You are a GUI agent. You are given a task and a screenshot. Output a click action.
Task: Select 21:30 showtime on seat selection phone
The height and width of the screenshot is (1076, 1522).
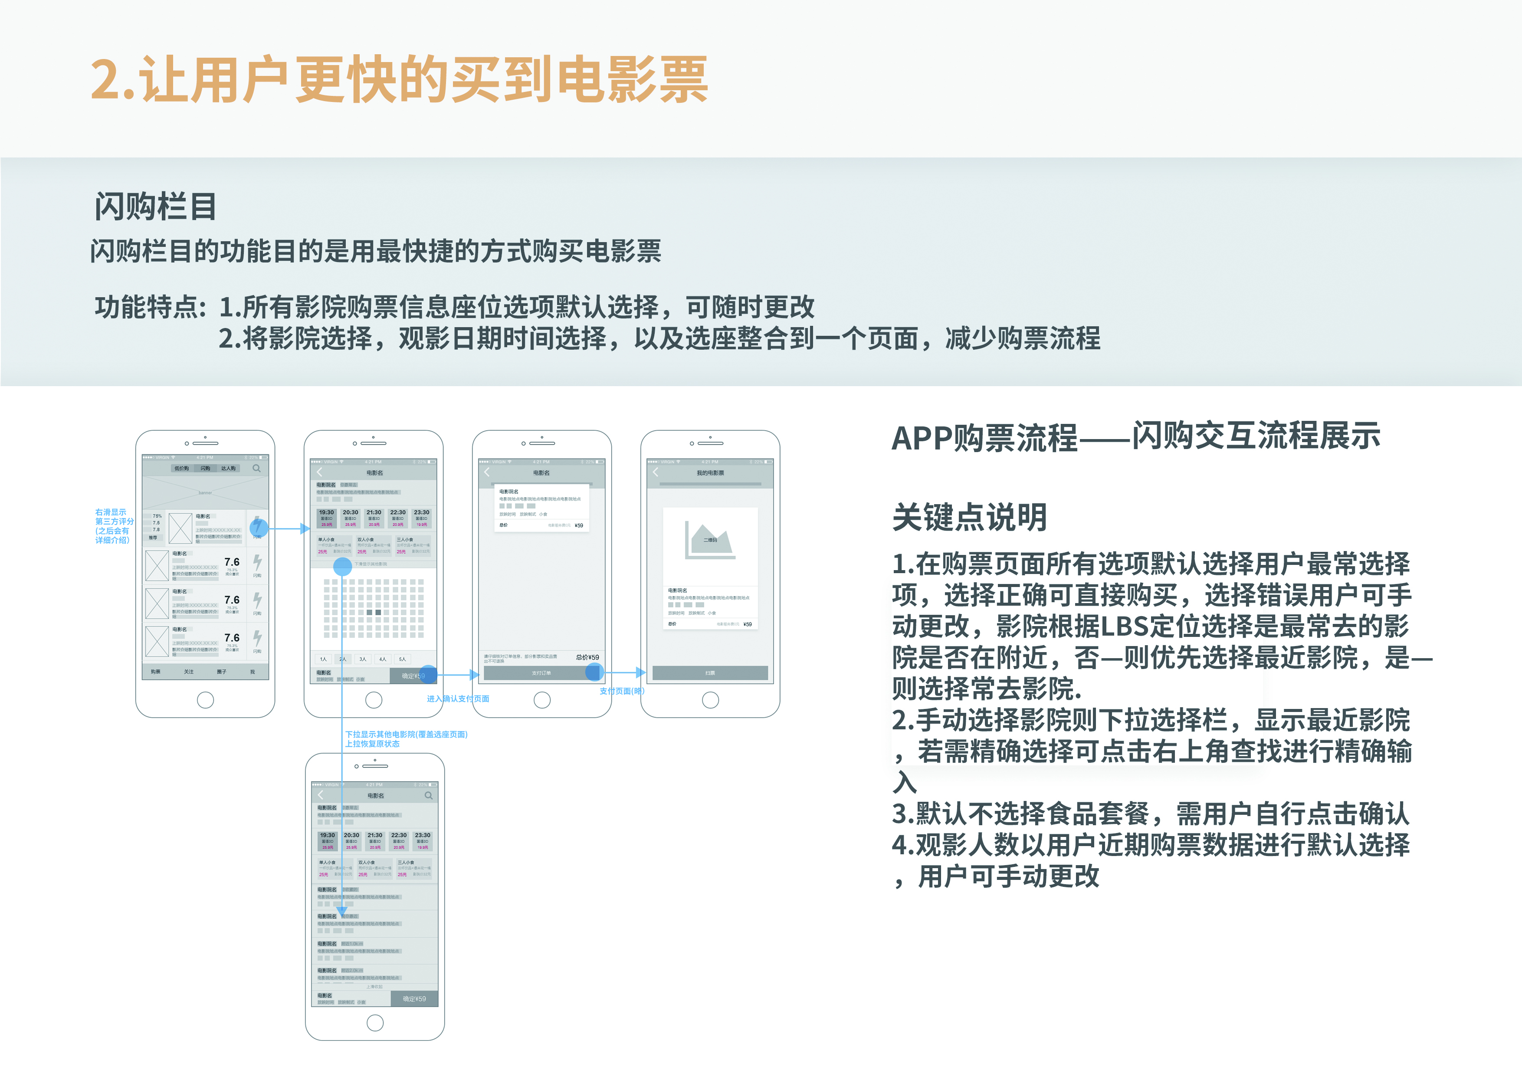[374, 518]
